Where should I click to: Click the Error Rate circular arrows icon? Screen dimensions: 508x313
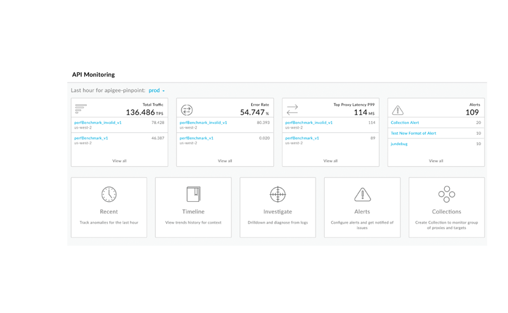pos(187,110)
